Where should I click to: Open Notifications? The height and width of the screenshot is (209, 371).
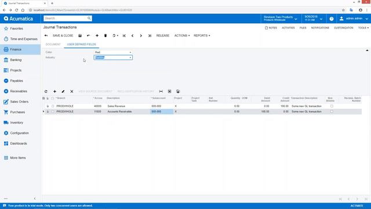coord(320,28)
